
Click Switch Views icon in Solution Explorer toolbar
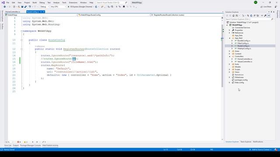click(x=237, y=16)
